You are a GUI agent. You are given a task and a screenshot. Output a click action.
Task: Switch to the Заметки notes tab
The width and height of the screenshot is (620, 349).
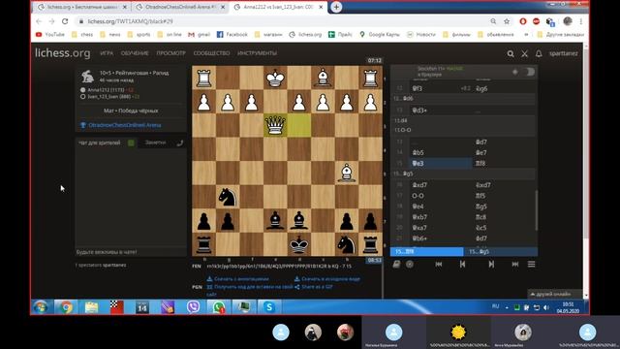pos(155,143)
